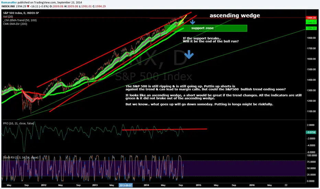Select the Stoch RSI (3, 3, 14, 14, close) label

21,157
